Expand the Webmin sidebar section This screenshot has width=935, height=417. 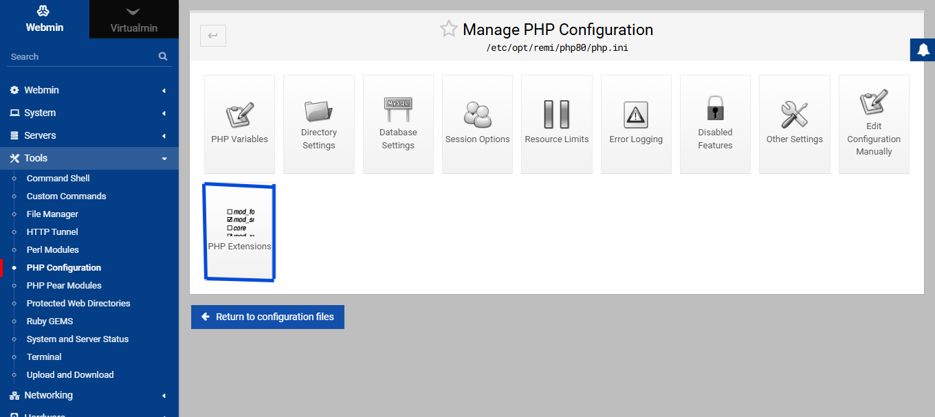(89, 90)
